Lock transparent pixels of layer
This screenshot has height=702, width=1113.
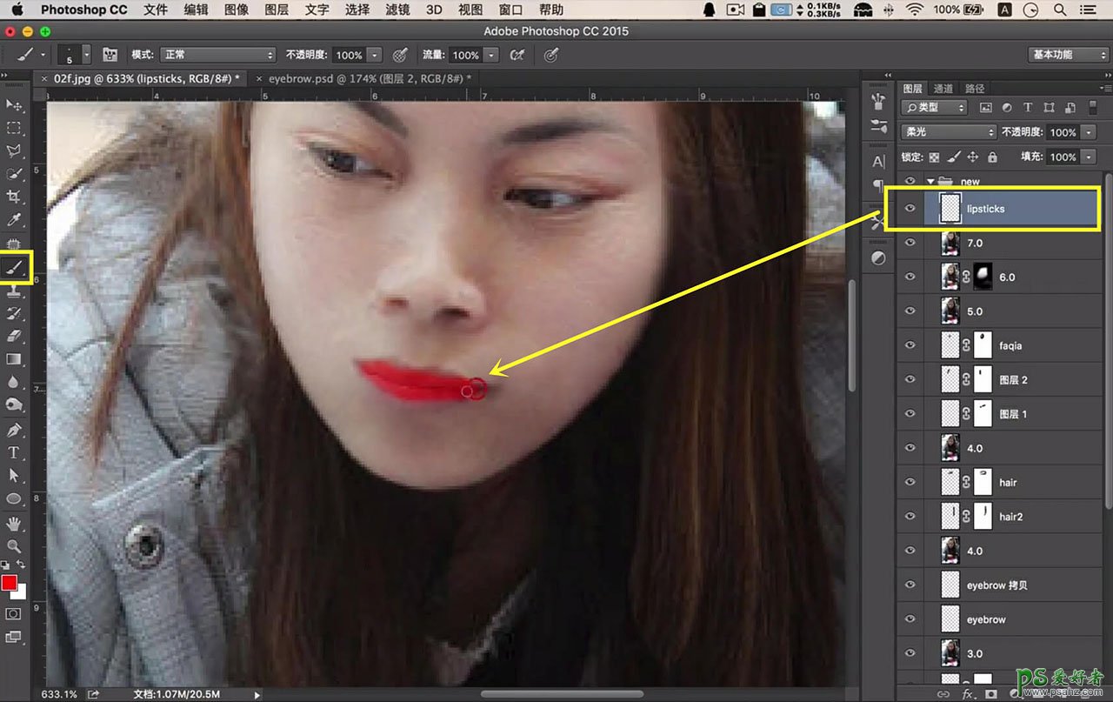click(x=934, y=157)
